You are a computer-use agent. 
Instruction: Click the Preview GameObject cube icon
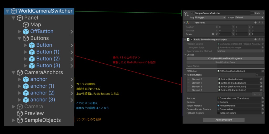(20, 114)
